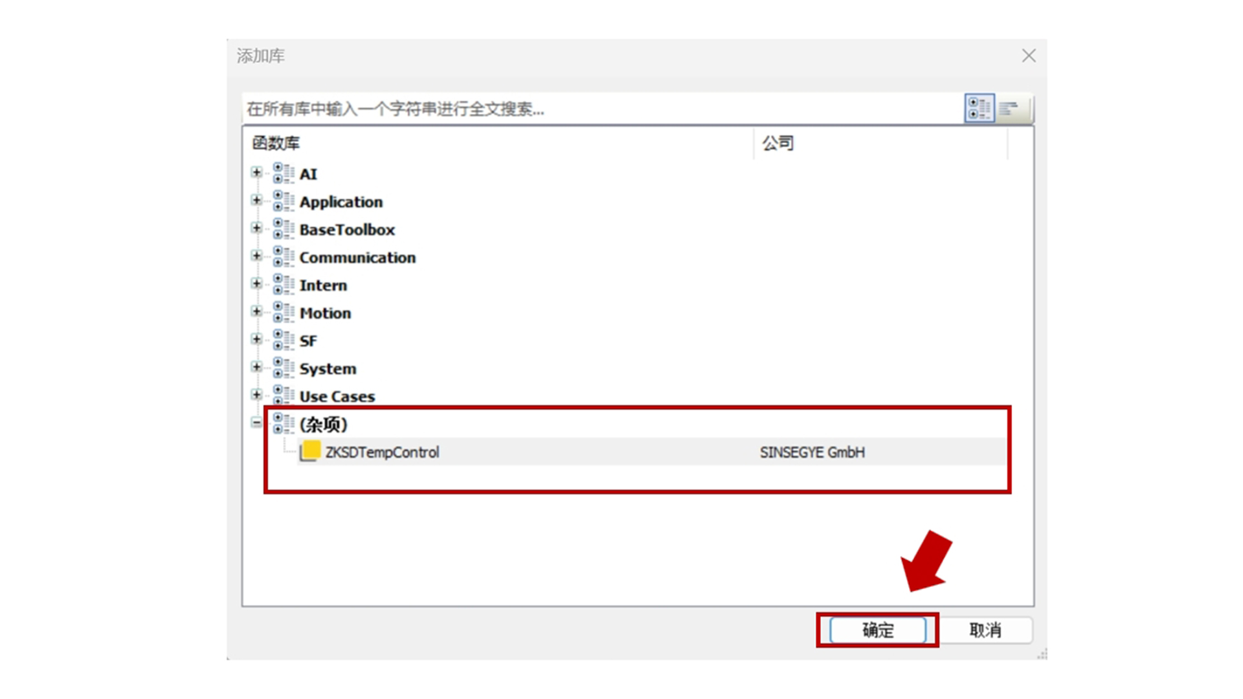1243x699 pixels.
Task: Close the 添加库 dialog
Action: coord(1029,56)
